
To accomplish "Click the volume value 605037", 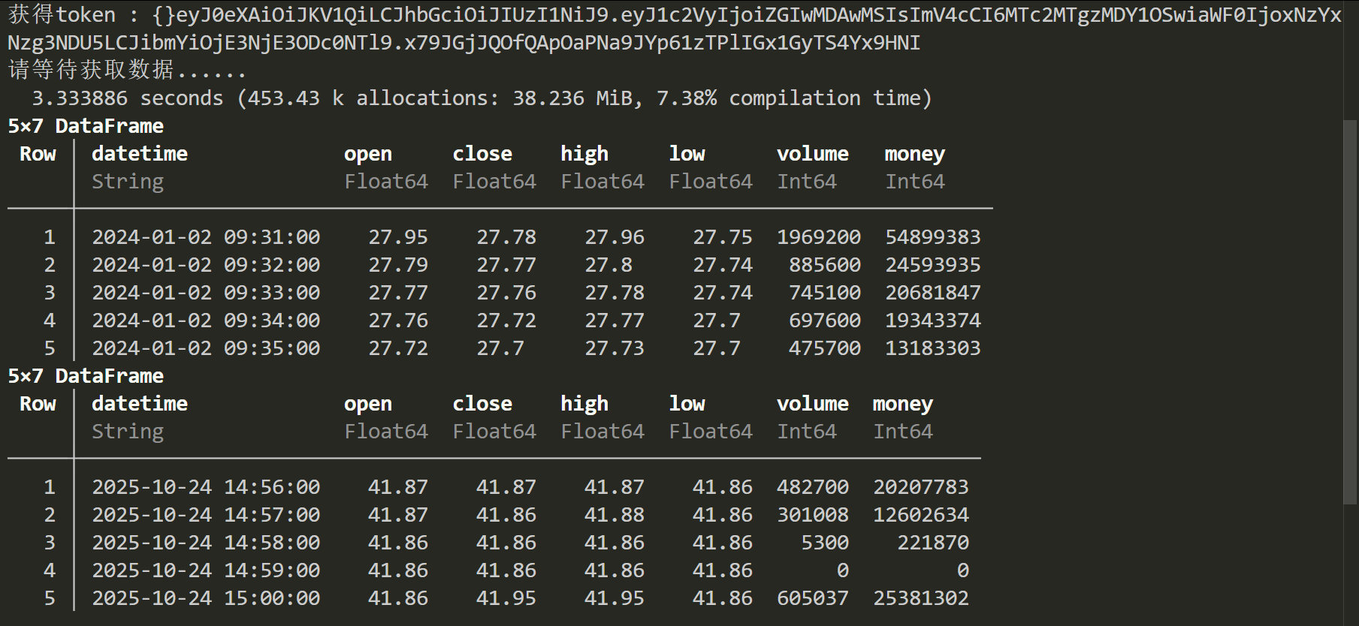I will (x=813, y=598).
